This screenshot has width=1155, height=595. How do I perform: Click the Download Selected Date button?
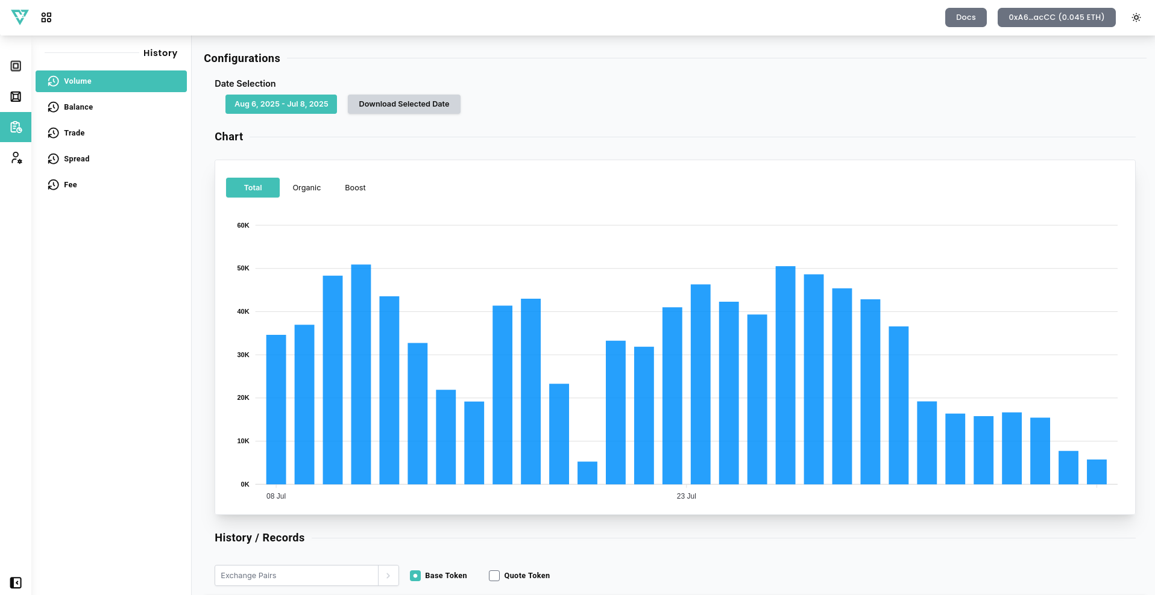coord(404,104)
